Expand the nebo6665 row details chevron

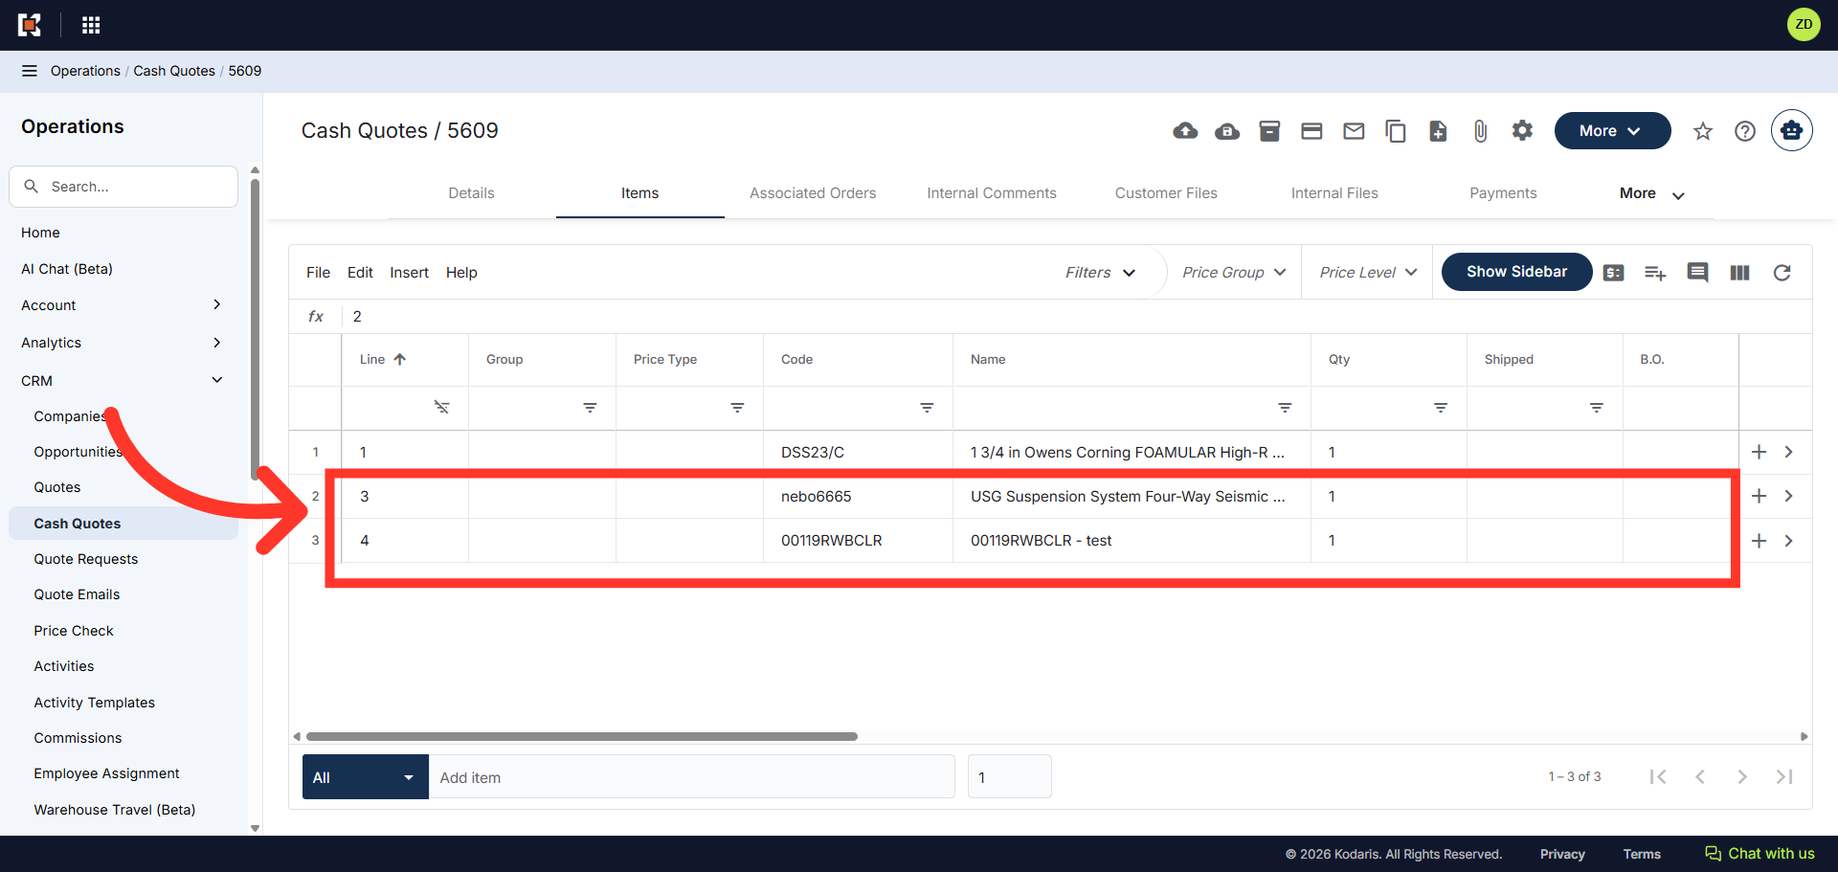coord(1788,496)
